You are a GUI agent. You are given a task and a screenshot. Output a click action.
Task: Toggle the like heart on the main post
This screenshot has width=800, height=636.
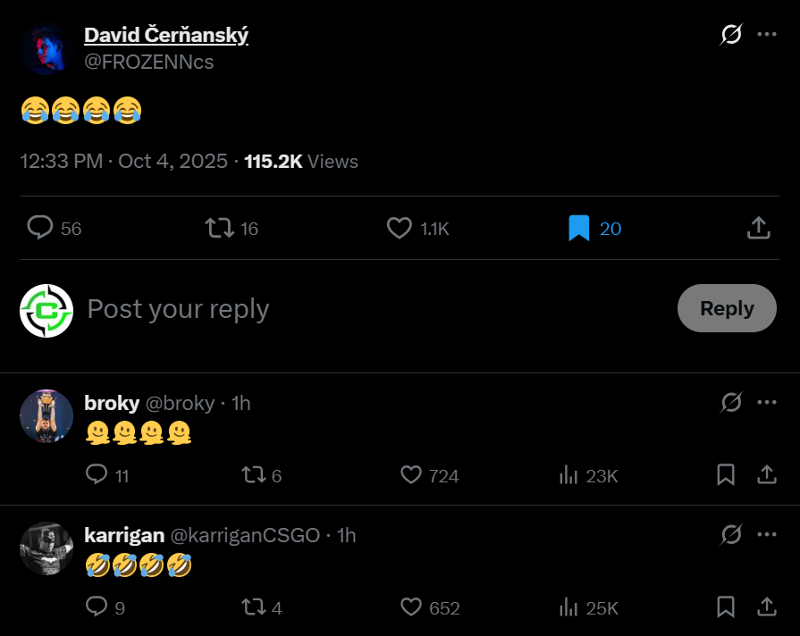point(399,228)
